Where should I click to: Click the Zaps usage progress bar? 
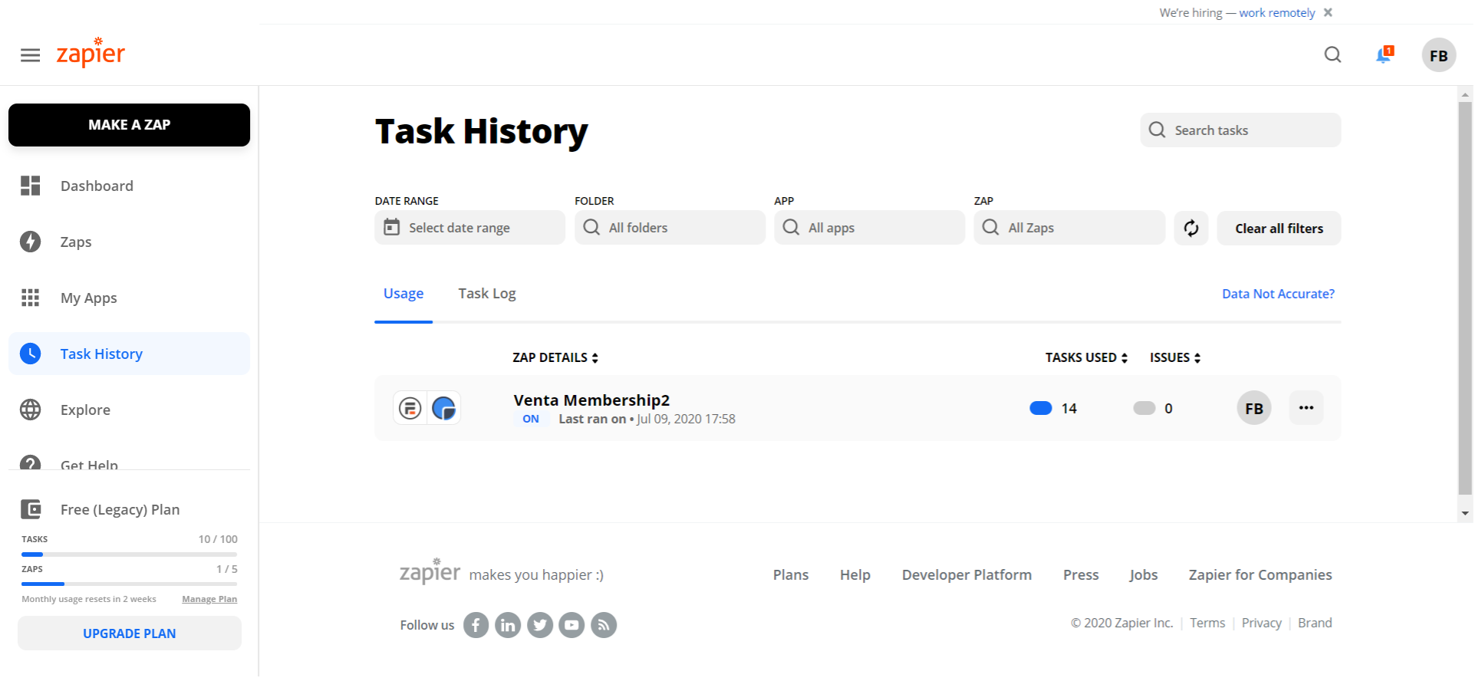tap(129, 584)
